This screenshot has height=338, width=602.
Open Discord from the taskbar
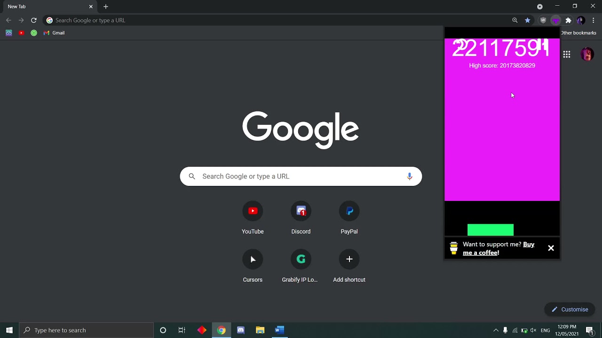241,330
